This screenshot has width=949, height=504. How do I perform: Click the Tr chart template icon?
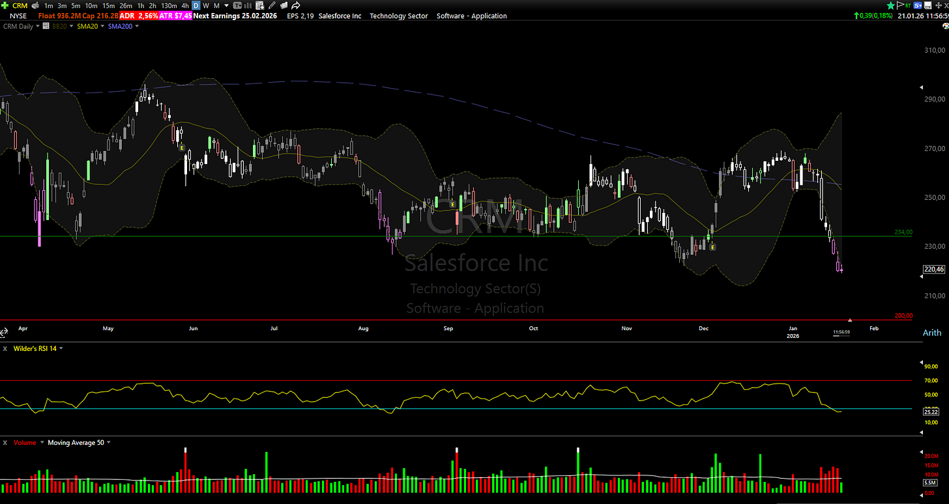tap(237, 5)
